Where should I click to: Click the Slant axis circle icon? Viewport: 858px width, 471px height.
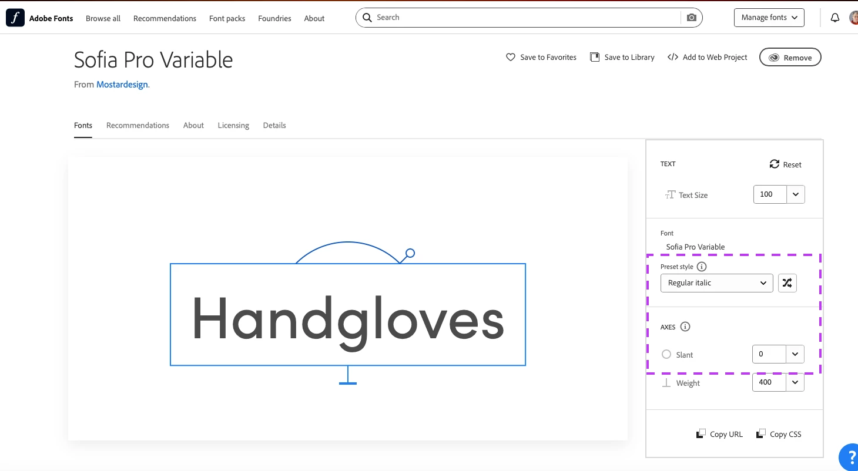pos(666,354)
